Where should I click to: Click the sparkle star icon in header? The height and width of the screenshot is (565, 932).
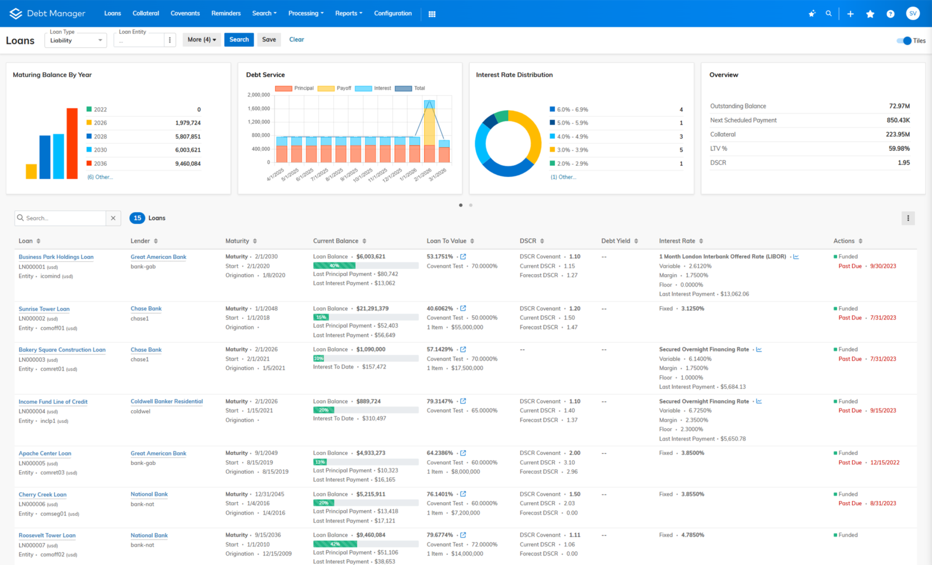tap(812, 14)
